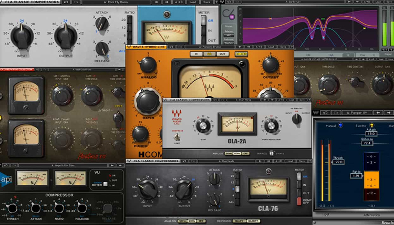Click Undo in the Waves Hybrid Line toolbar

(171, 47)
